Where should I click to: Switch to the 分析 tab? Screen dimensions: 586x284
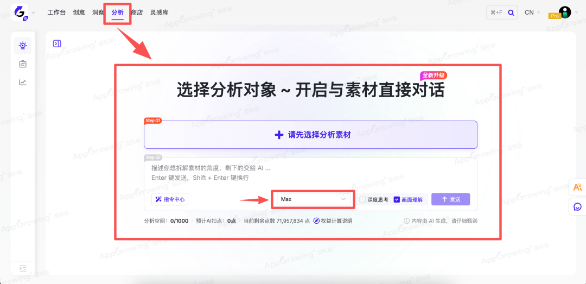(117, 12)
